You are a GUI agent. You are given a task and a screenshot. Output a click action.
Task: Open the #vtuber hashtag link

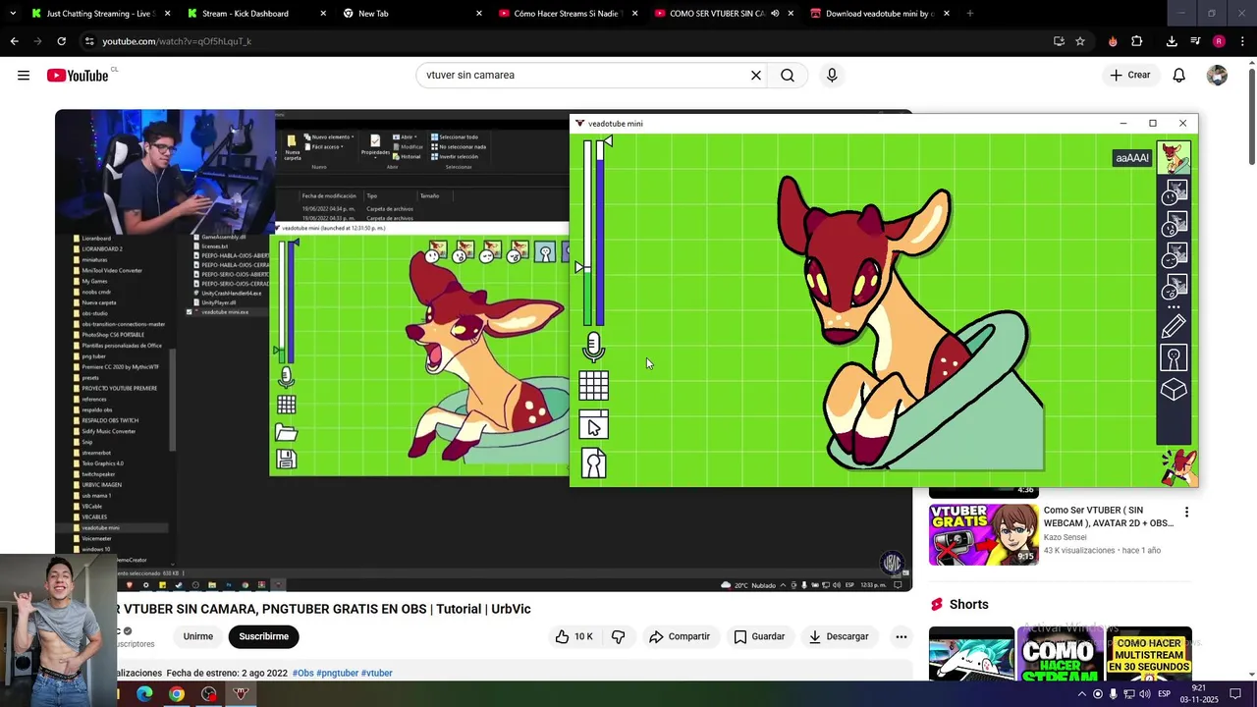(376, 673)
